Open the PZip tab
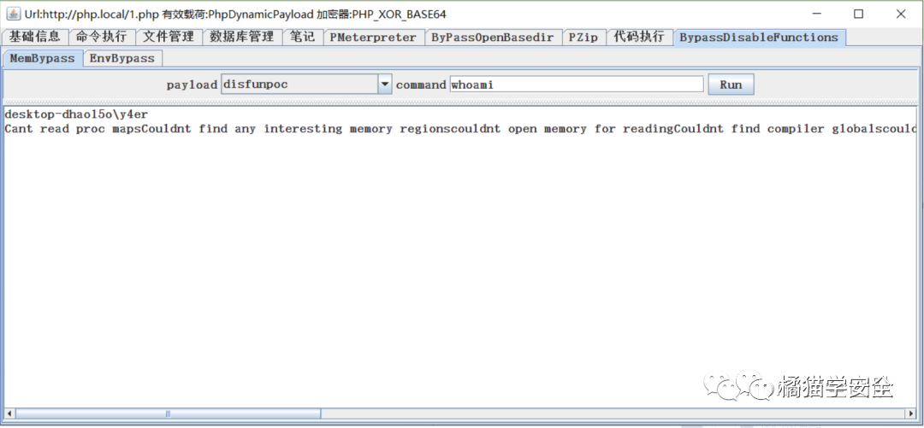924x428 pixels. 584,37
